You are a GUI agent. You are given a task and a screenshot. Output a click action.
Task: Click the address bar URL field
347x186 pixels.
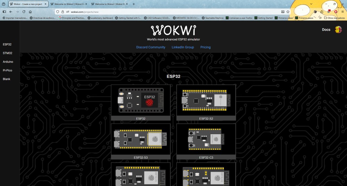point(172,12)
